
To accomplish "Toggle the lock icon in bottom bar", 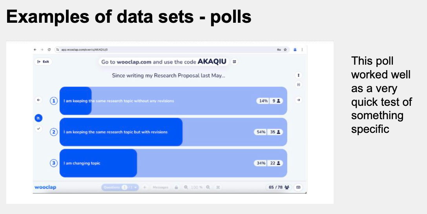I will click(176, 187).
